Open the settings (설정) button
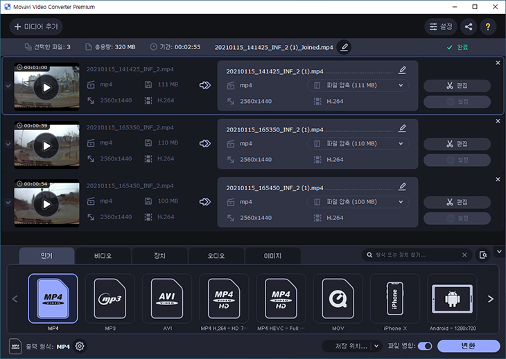 [440, 26]
